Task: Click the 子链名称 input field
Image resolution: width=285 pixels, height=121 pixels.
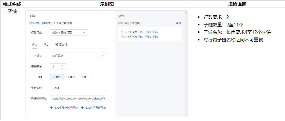Action: coord(79,88)
